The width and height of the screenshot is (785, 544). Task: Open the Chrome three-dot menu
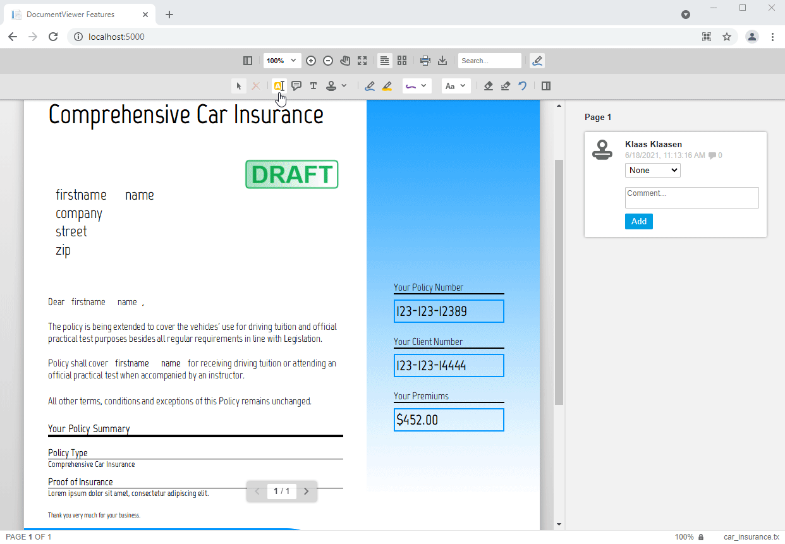pos(772,37)
